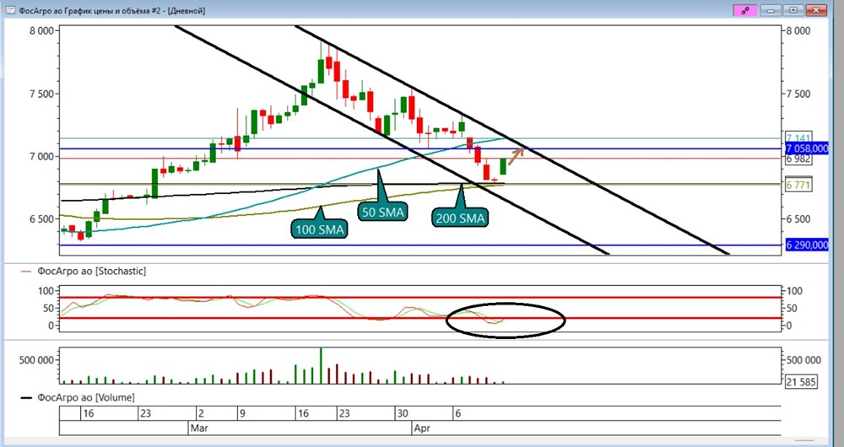Image resolution: width=844 pixels, height=447 pixels.
Task: Click date label 2 on time axis
Action: click(201, 413)
